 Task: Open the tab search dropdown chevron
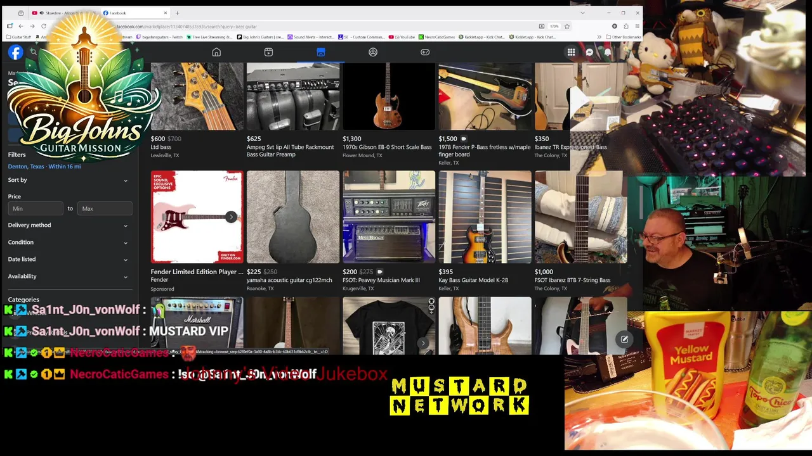(x=582, y=13)
